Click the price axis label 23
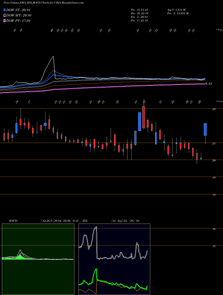This screenshot has height=295, width=223. [x=214, y=110]
